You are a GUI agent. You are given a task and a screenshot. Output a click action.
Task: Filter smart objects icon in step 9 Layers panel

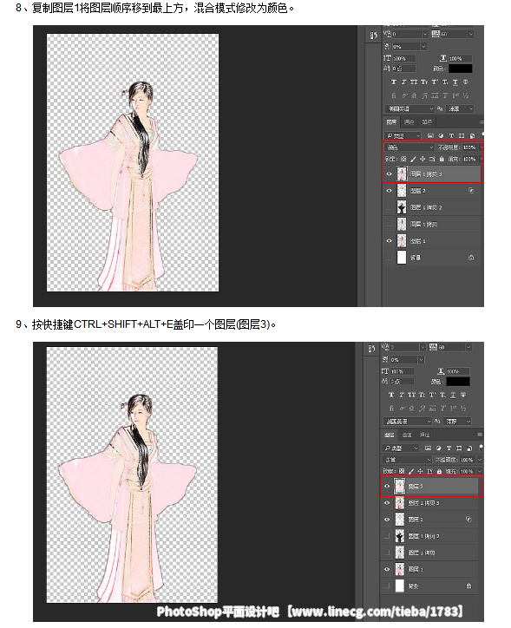tap(469, 448)
